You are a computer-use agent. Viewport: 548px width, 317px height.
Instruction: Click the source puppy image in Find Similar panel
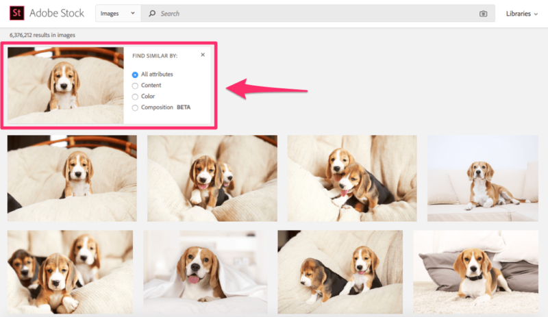[x=66, y=86]
